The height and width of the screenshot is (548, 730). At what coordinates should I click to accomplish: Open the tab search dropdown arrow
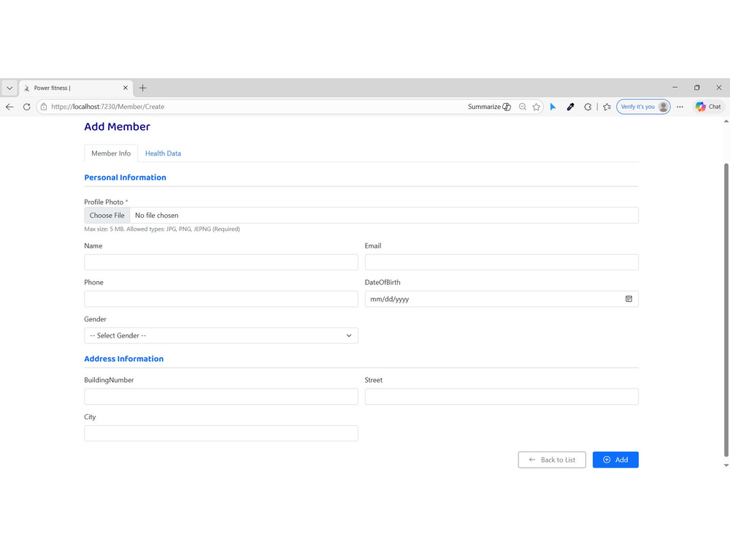pyautogui.click(x=9, y=88)
